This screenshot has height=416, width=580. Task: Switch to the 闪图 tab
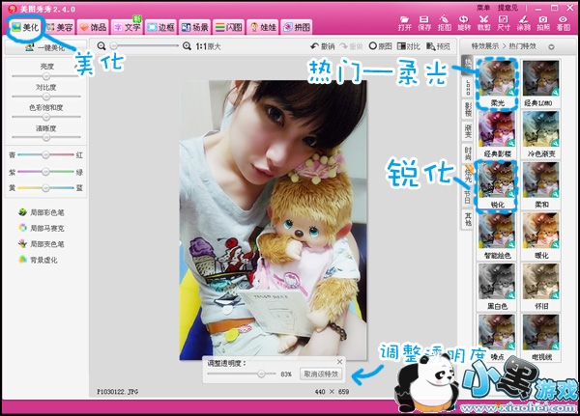click(x=229, y=27)
